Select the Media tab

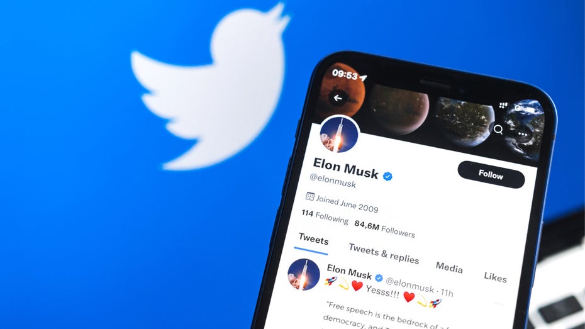click(x=449, y=267)
